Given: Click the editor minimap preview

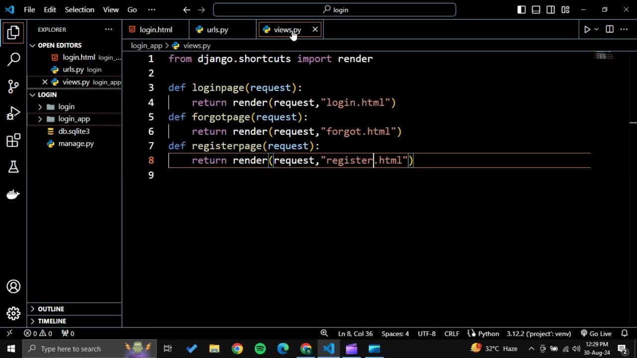Looking at the screenshot, I should click(x=604, y=55).
